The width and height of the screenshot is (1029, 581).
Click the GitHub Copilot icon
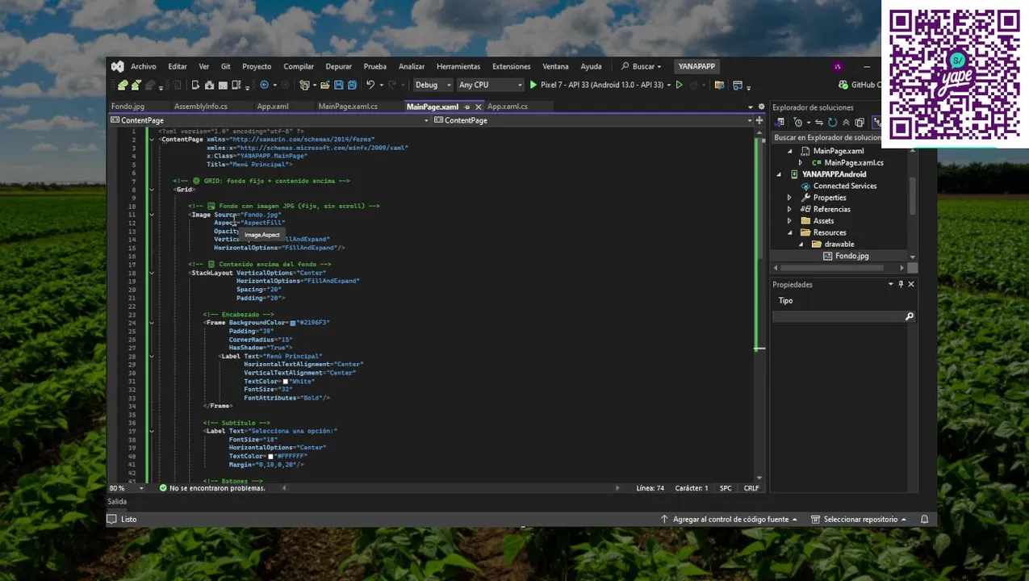click(843, 85)
